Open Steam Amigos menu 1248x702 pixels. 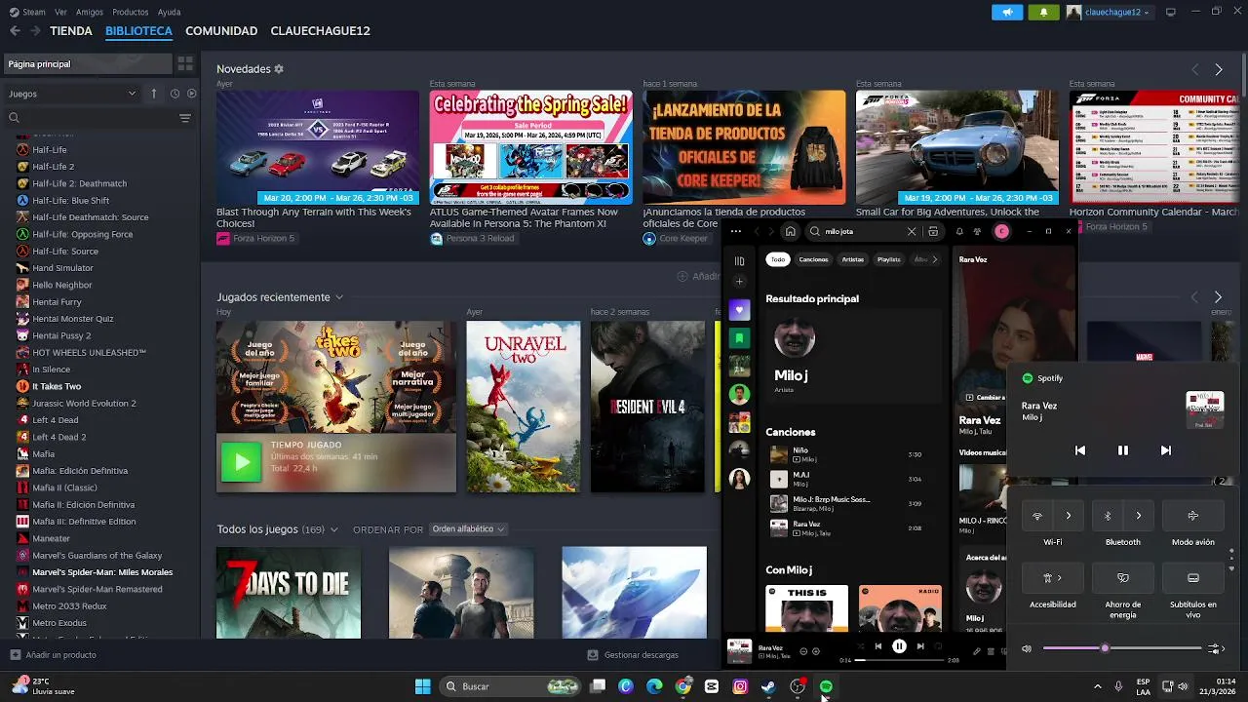(90, 12)
